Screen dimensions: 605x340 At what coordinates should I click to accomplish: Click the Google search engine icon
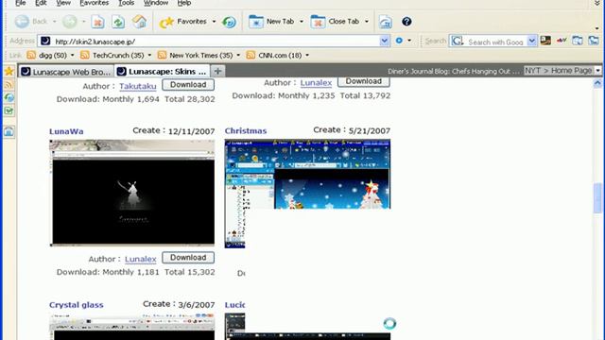(457, 41)
